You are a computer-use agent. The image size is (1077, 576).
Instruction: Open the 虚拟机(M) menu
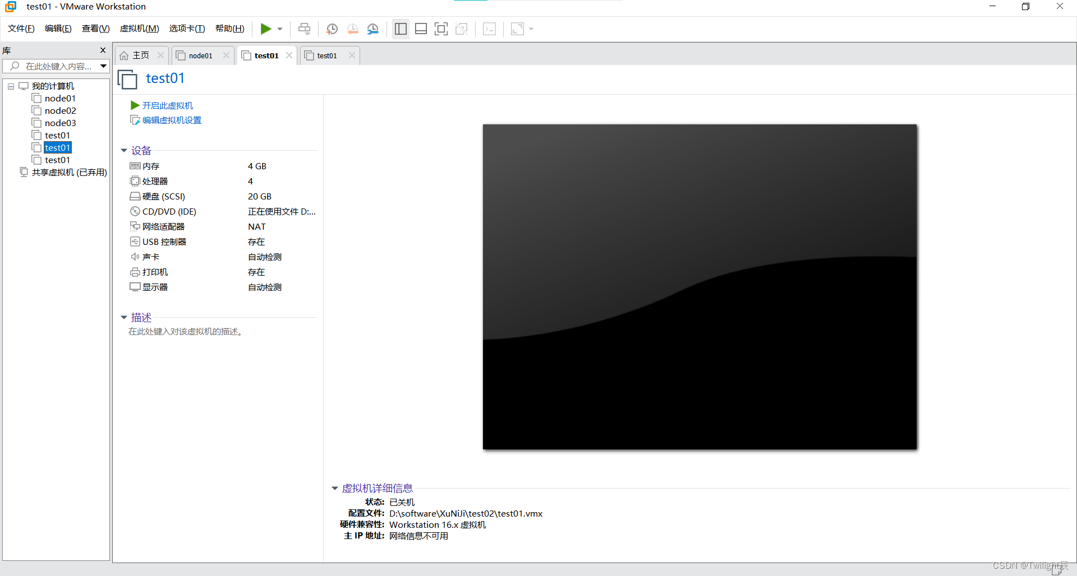click(139, 29)
